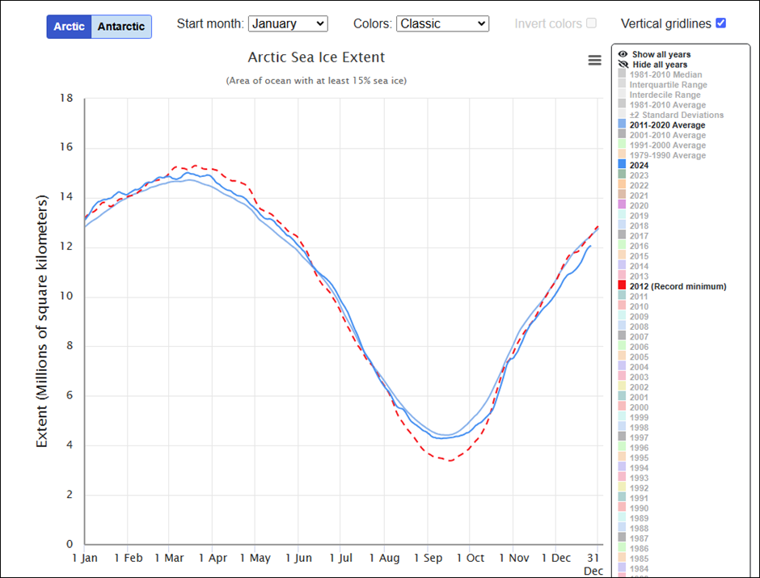Show the 1997 series in the legend
Image resolution: width=760 pixels, height=578 pixels.
point(639,437)
